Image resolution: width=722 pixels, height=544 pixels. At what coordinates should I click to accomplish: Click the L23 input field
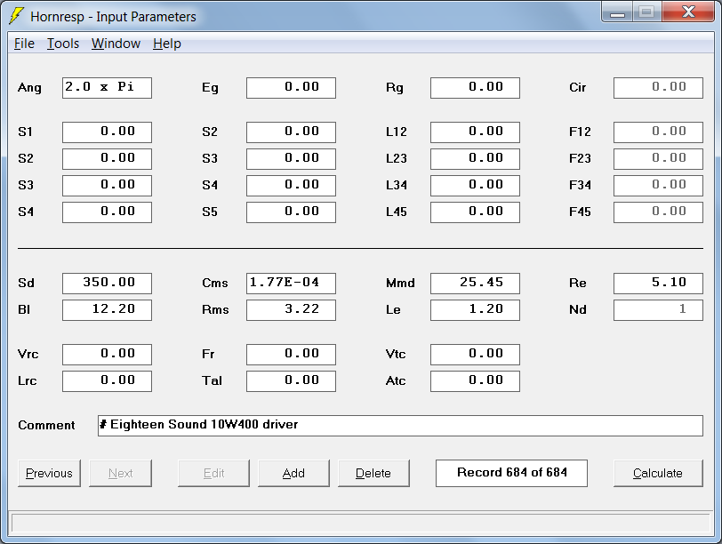click(475, 159)
